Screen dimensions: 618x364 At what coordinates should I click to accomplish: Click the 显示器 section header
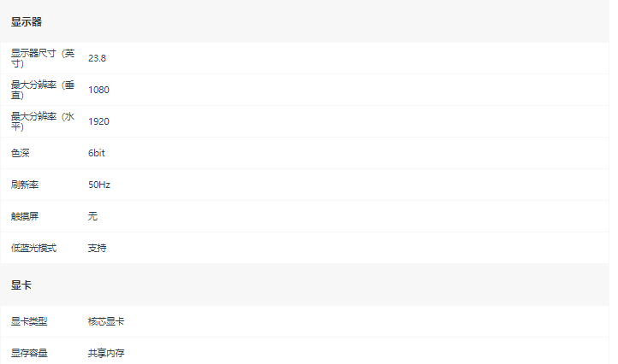coord(26,22)
